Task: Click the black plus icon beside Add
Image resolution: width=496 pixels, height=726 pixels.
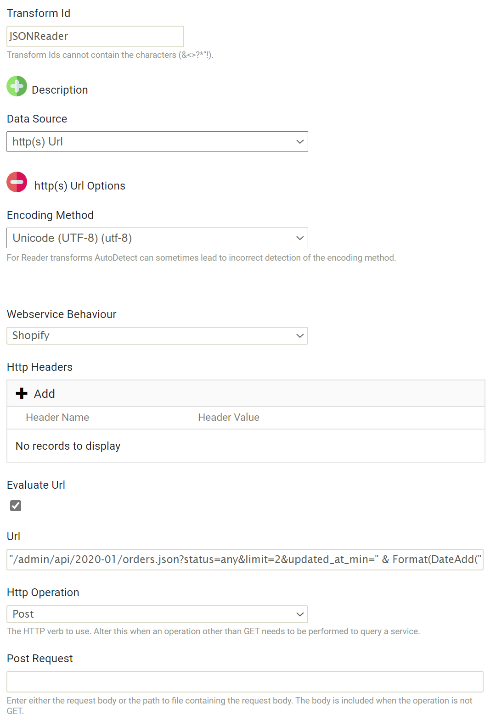Action: (22, 393)
